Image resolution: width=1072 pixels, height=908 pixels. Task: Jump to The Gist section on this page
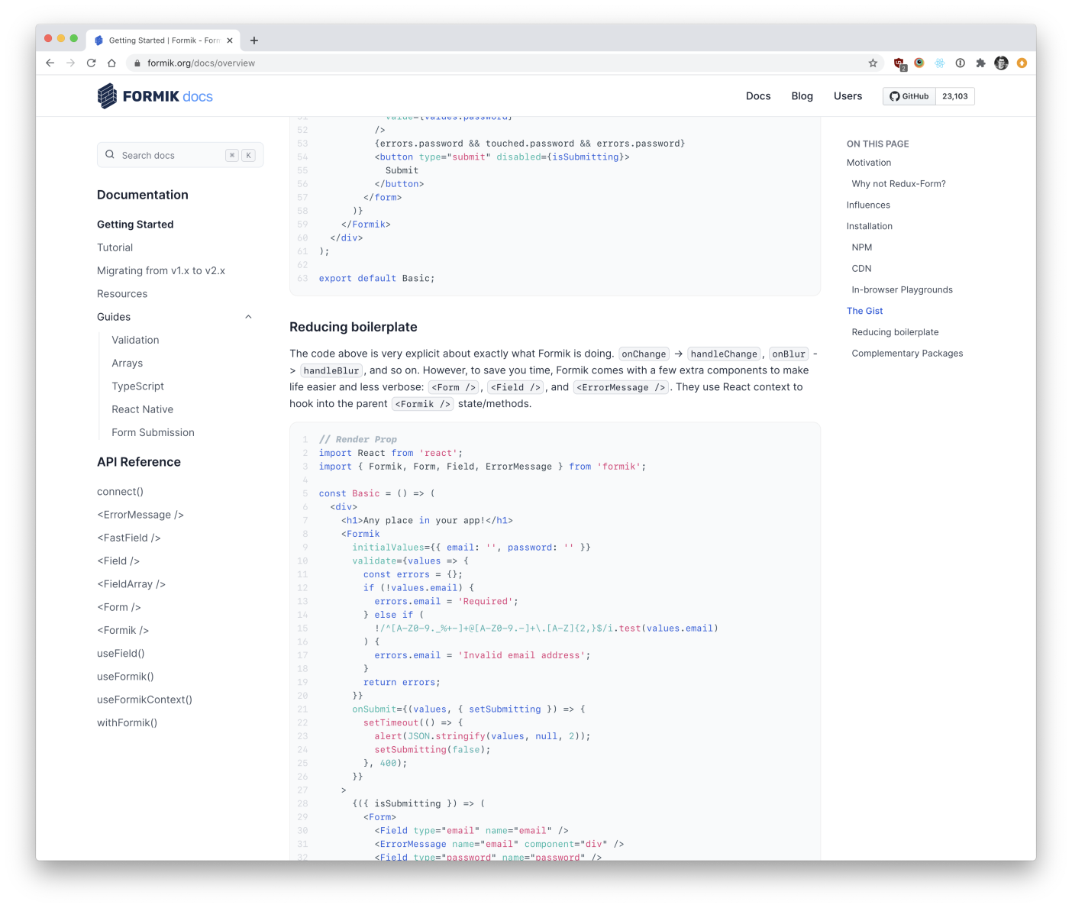(864, 311)
